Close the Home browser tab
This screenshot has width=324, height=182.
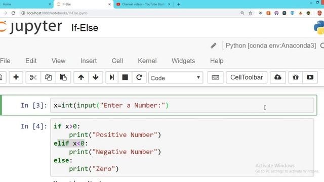pyautogui.click(x=50, y=4)
